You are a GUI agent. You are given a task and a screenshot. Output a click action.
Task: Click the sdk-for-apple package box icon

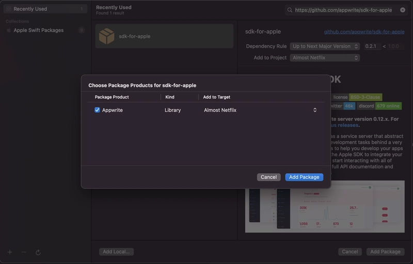click(107, 36)
